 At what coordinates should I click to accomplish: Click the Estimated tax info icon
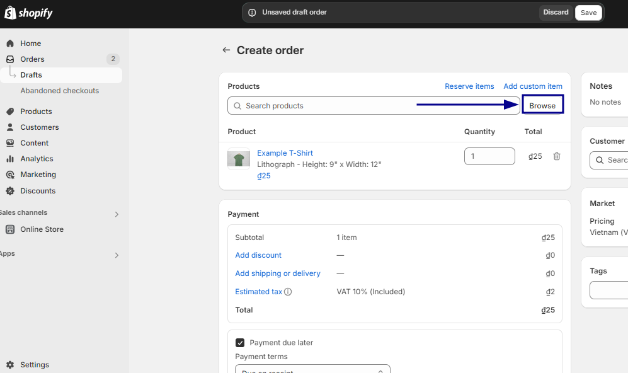point(288,292)
